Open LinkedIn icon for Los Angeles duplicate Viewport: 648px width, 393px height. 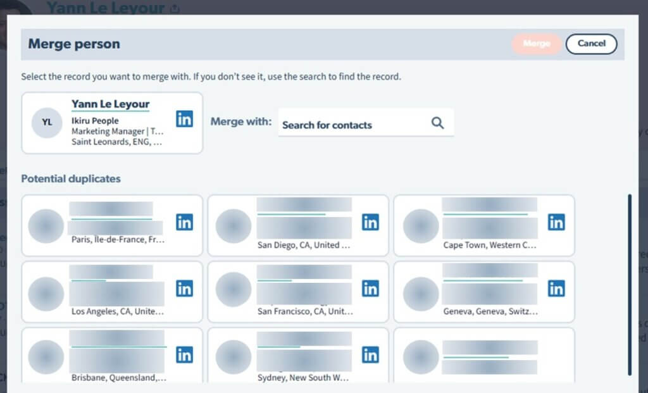(x=184, y=289)
